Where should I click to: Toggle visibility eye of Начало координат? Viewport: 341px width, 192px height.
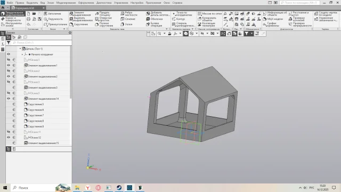[9, 54]
